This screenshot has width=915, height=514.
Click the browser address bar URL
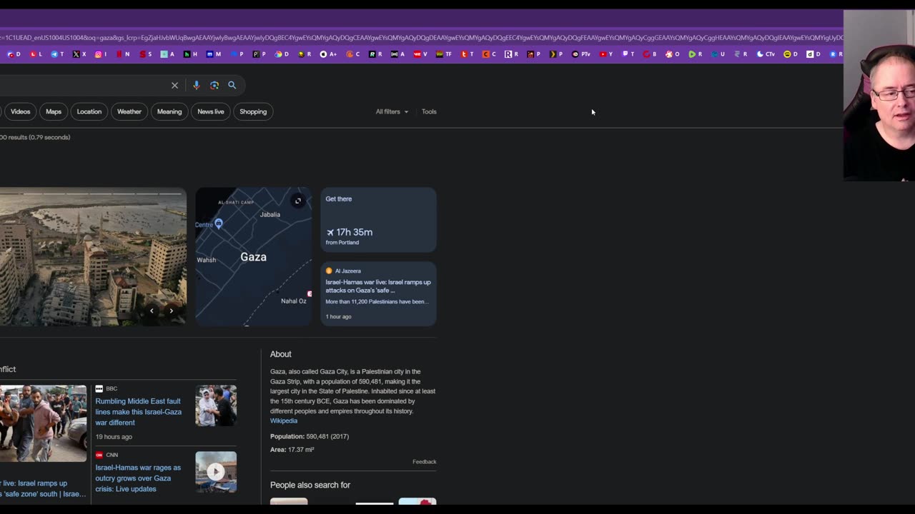(x=422, y=37)
